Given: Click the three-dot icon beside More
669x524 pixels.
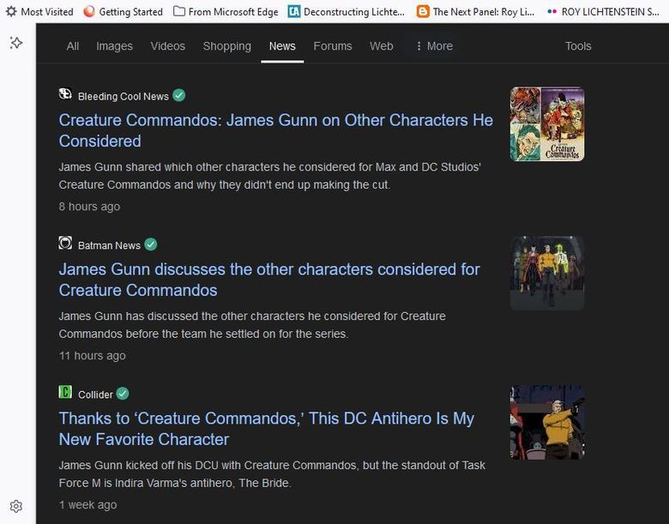Looking at the screenshot, I should tap(419, 46).
